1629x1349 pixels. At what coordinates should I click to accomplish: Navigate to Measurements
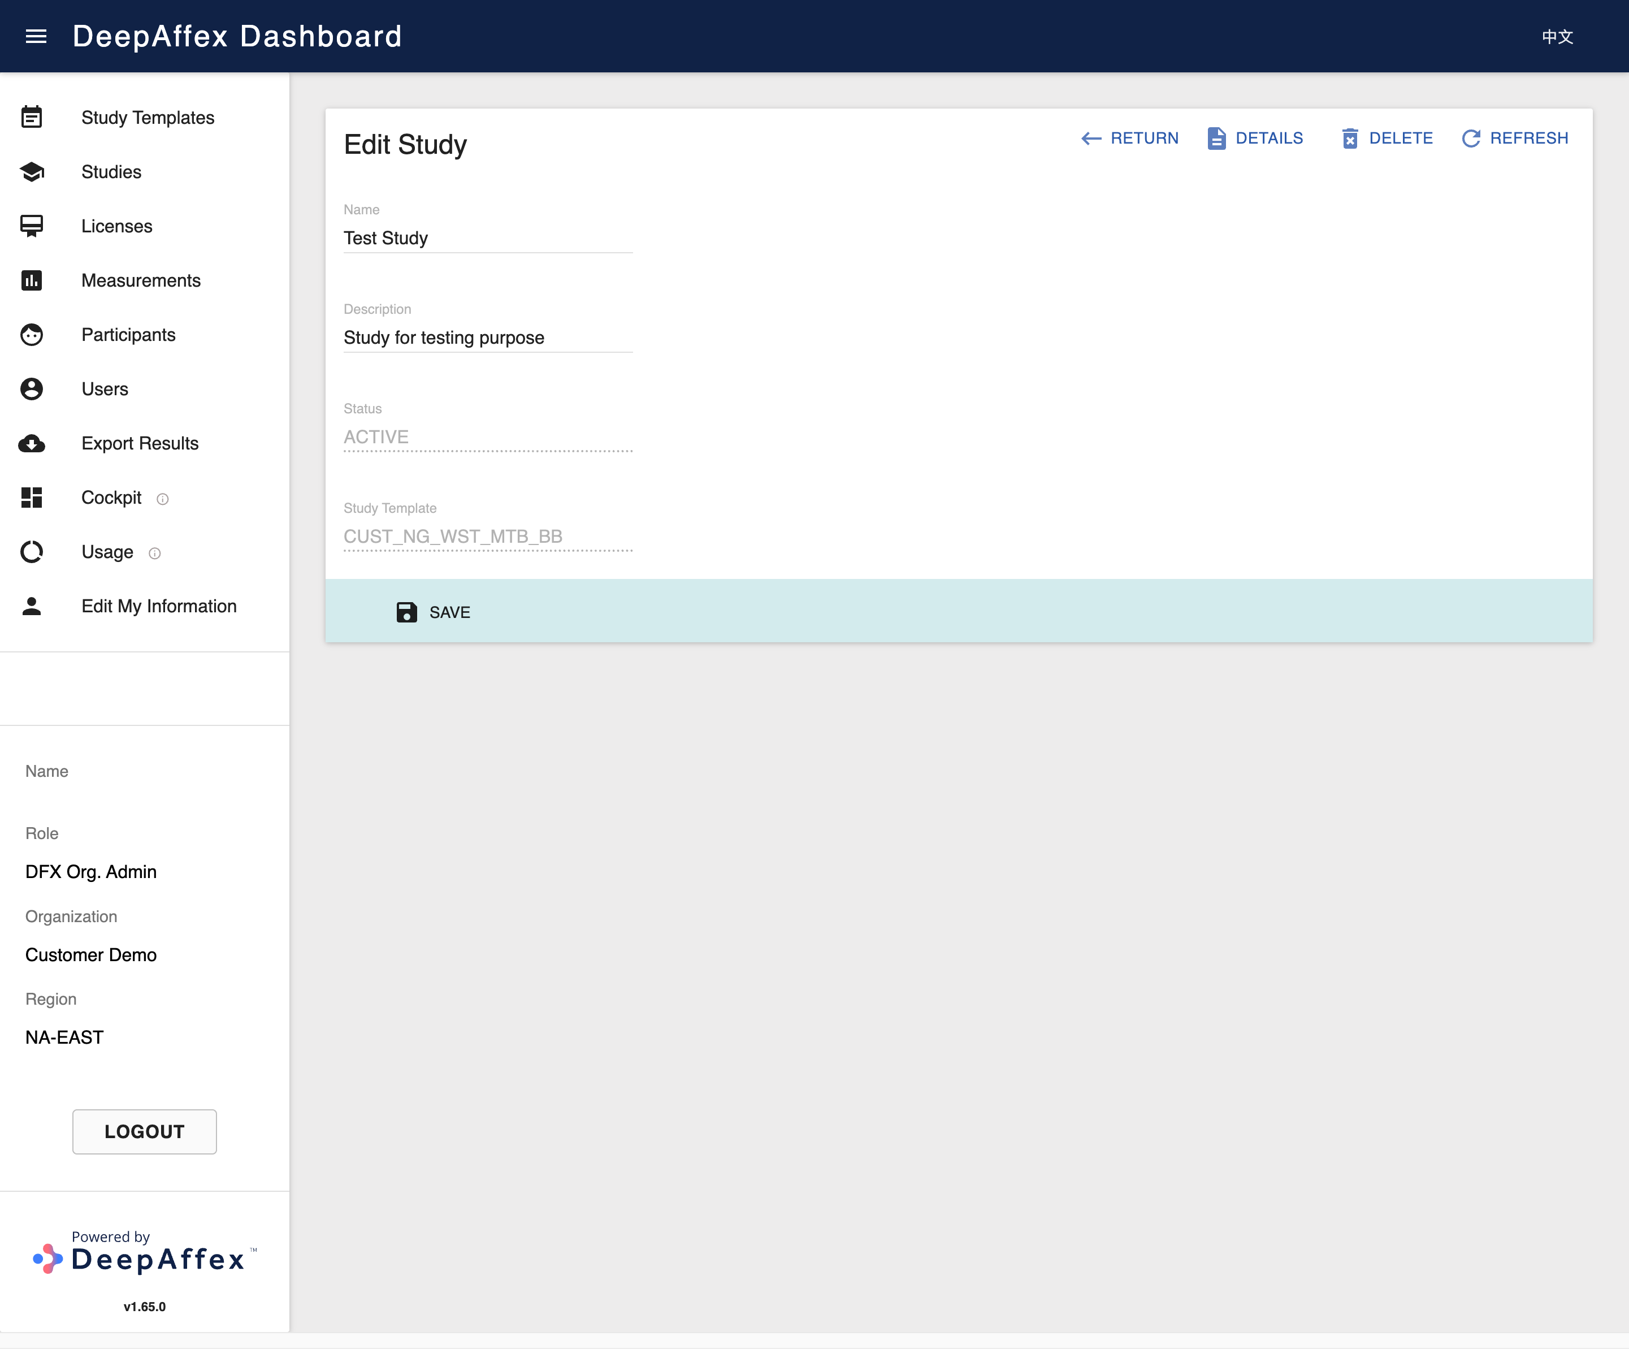pos(140,280)
